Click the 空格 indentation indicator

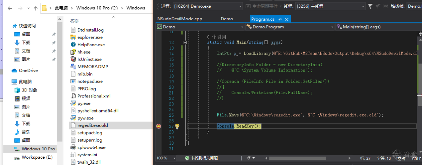point(401,158)
